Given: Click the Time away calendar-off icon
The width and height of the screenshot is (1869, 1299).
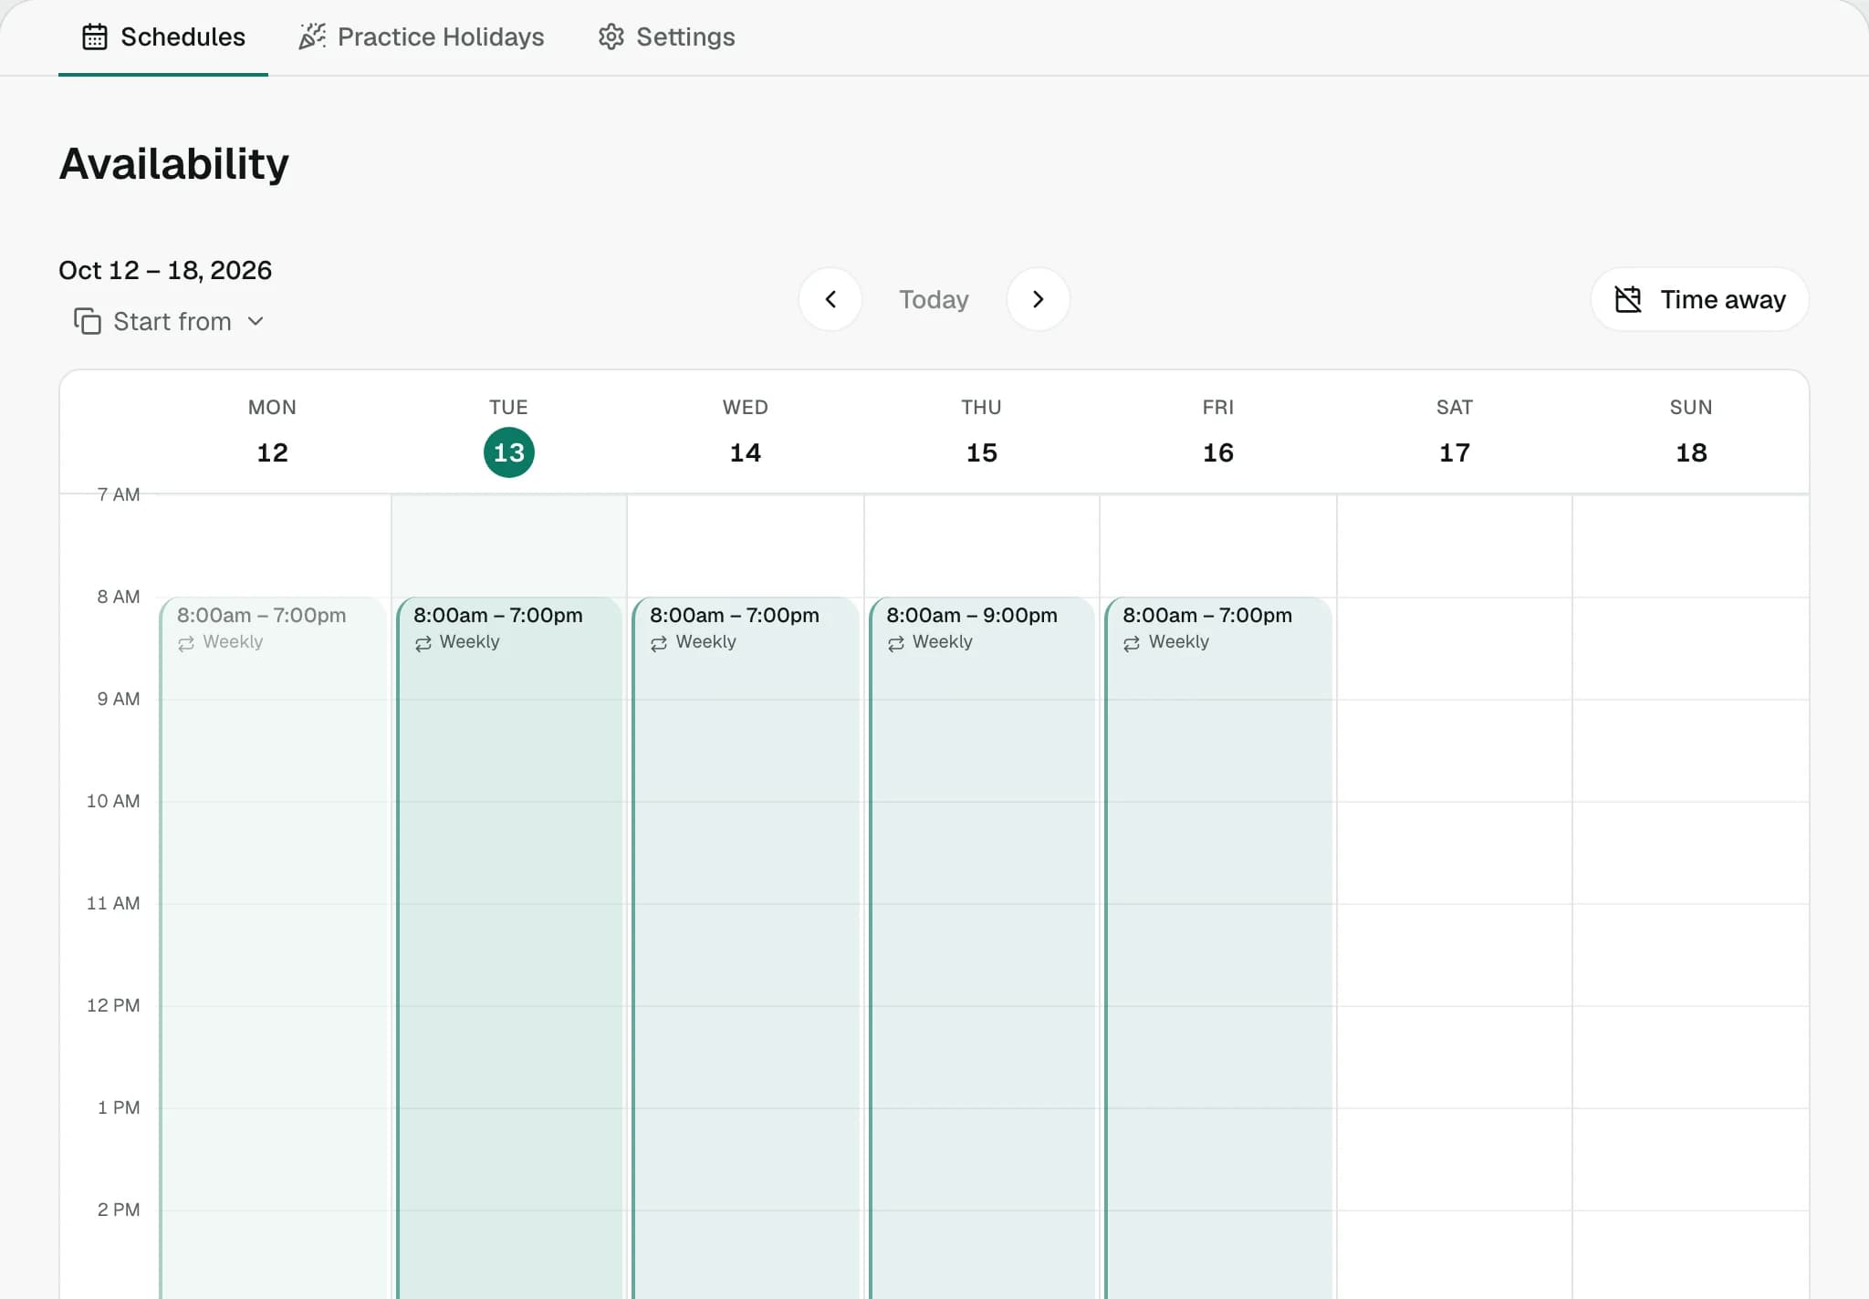Looking at the screenshot, I should click(x=1628, y=299).
